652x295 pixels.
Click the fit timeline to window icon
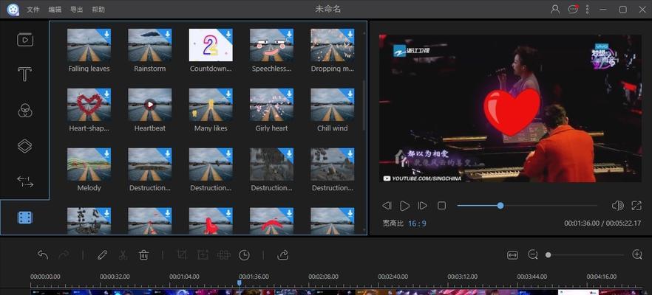click(513, 255)
